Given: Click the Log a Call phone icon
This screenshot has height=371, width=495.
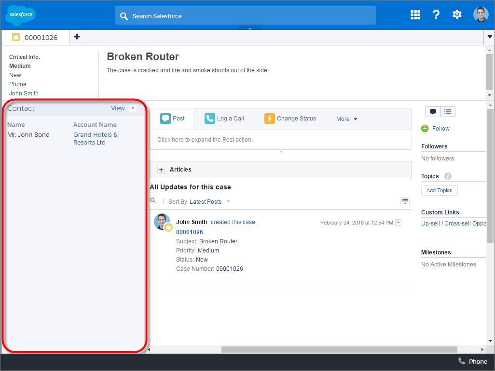Looking at the screenshot, I should (209, 119).
